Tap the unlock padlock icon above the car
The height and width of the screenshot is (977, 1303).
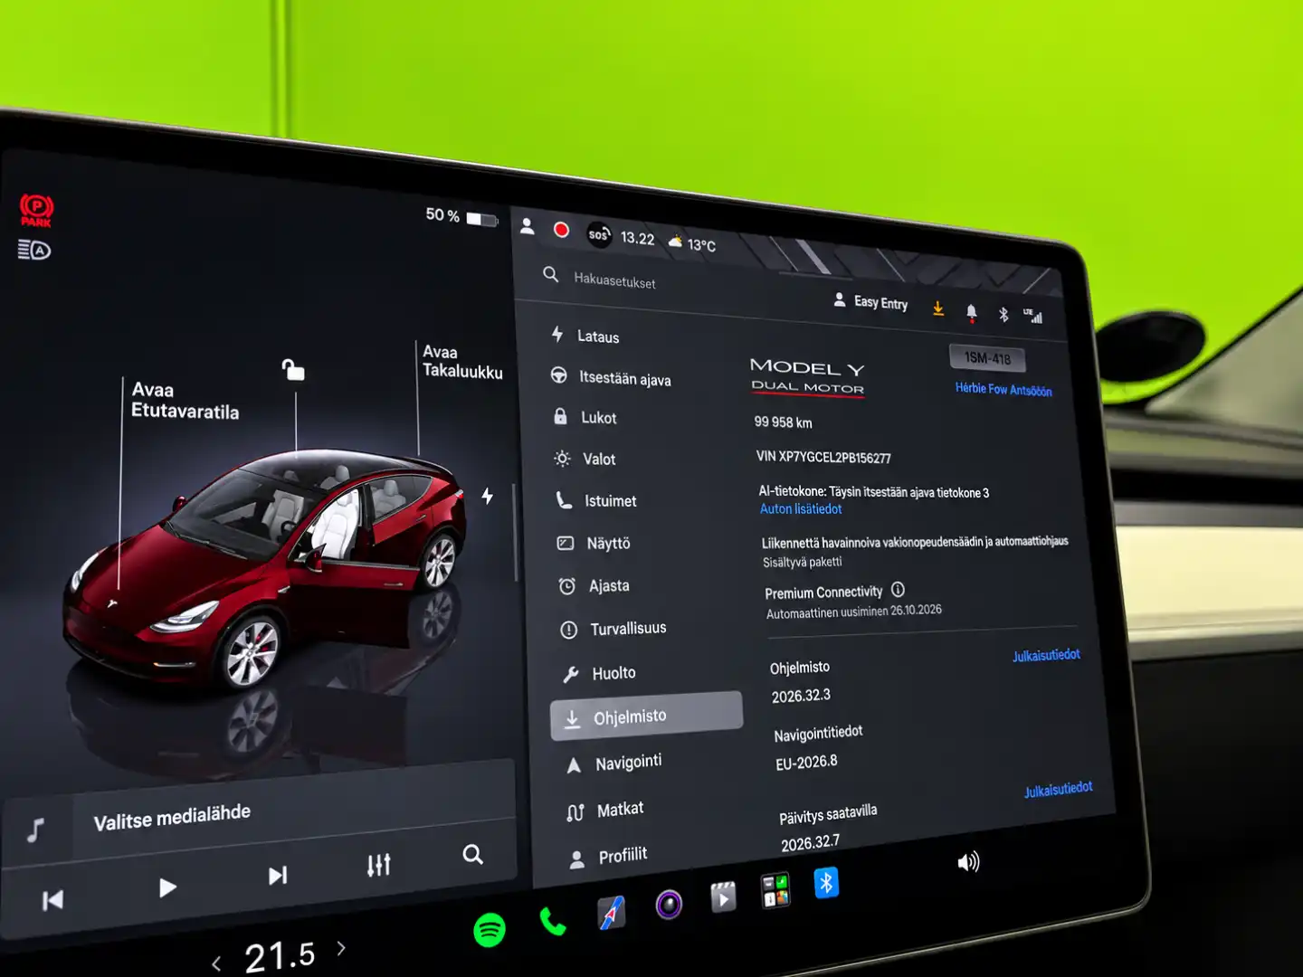[292, 369]
